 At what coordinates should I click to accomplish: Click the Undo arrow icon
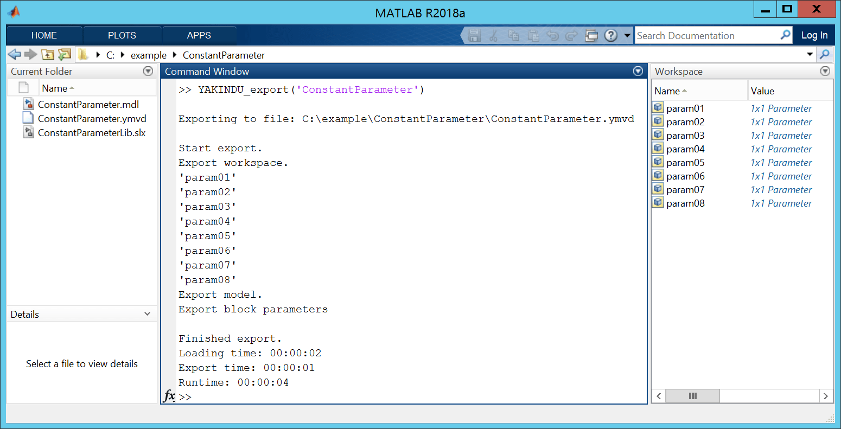[552, 36]
